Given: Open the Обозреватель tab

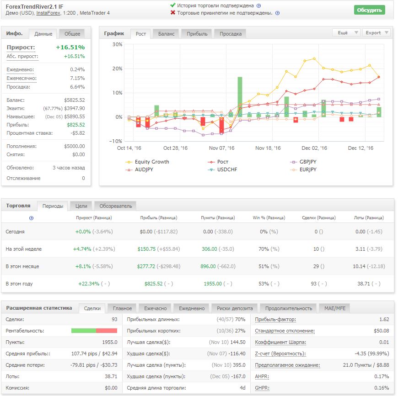Looking at the screenshot, I should pyautogui.click(x=115, y=206).
